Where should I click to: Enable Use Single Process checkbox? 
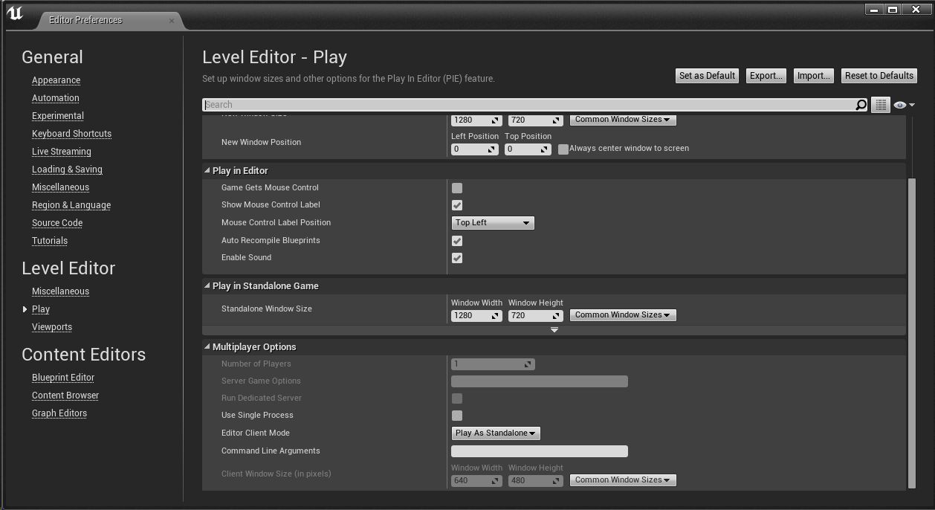click(457, 416)
